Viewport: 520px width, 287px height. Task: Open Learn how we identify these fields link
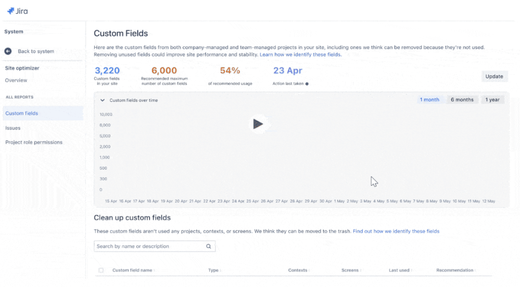coord(300,54)
